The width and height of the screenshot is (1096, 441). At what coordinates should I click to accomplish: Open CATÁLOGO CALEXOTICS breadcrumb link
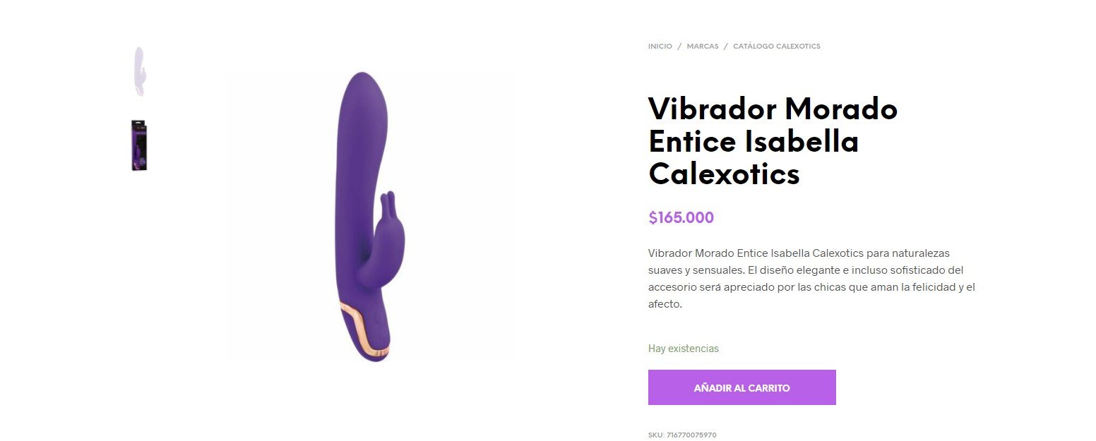777,47
